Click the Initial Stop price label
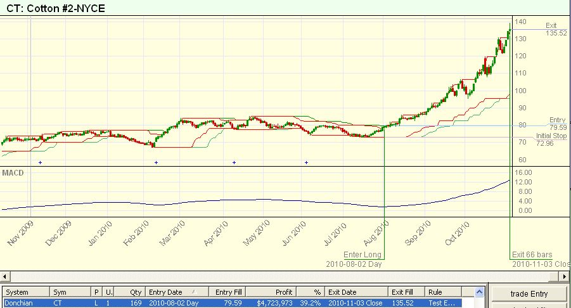Image resolution: width=571 pixels, height=308 pixels. click(550, 136)
